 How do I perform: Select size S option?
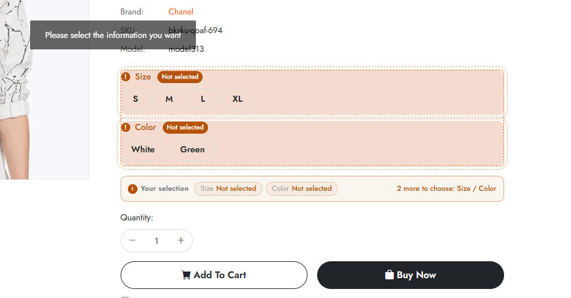(136, 99)
